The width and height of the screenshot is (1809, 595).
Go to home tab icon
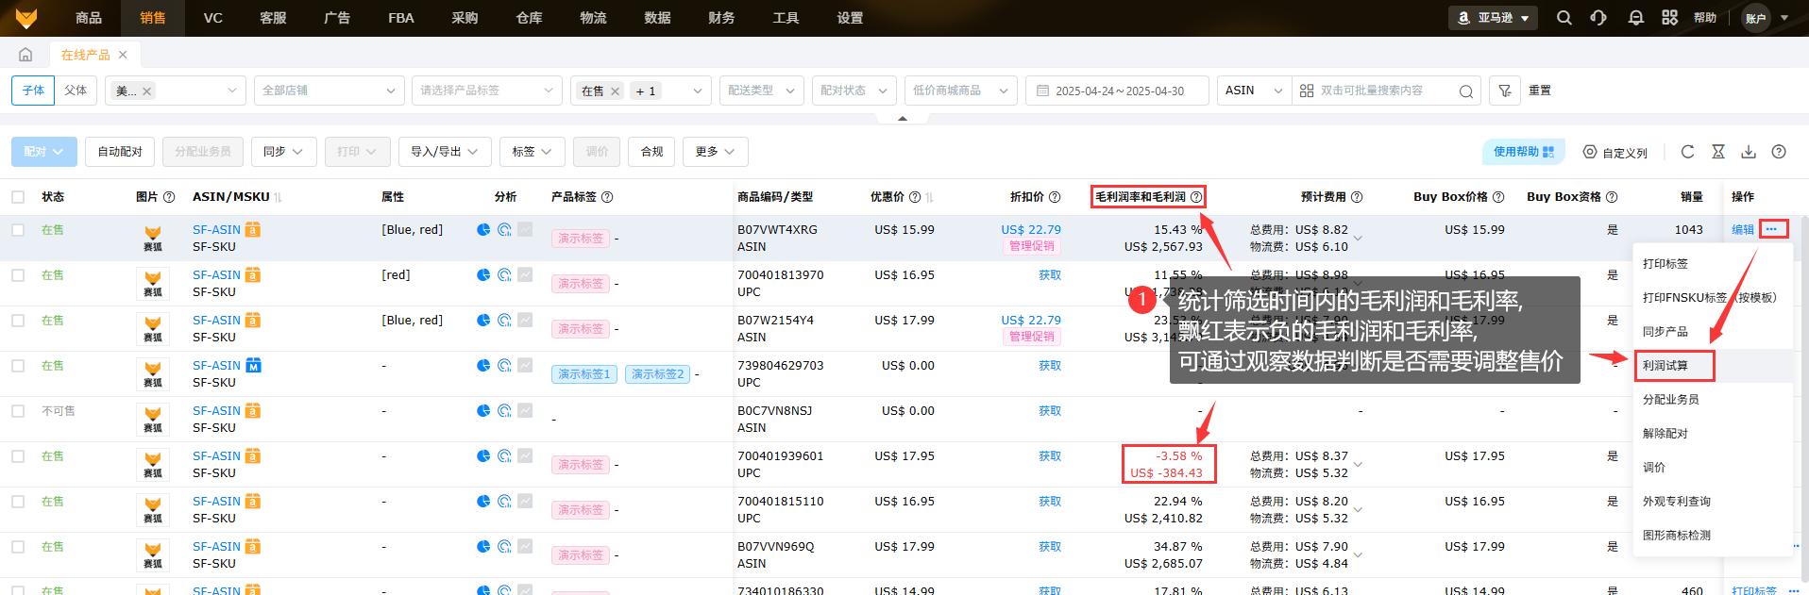[25, 55]
